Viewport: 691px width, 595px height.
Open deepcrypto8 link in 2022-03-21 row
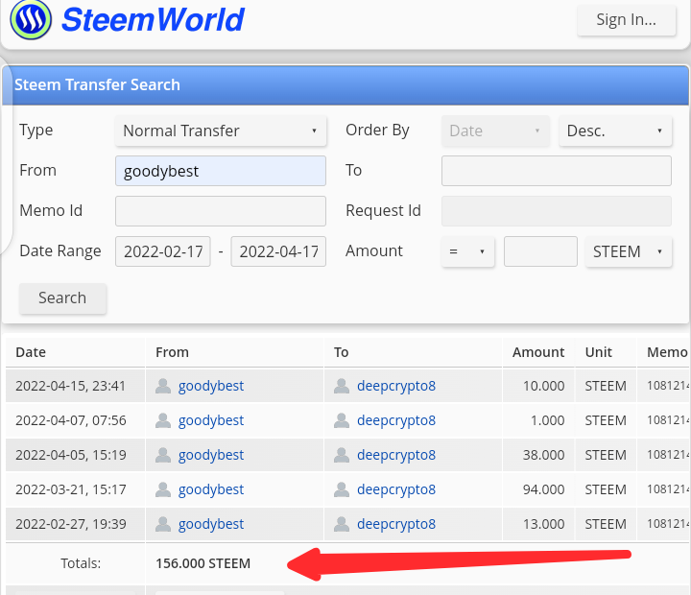click(396, 489)
